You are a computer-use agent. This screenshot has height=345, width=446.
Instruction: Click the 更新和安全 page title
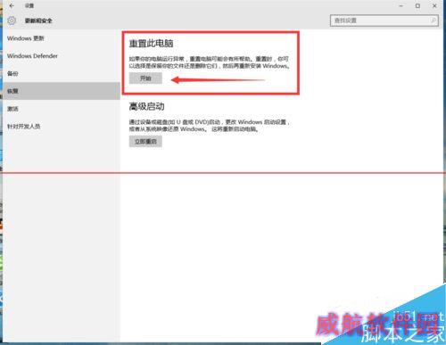tap(38, 21)
